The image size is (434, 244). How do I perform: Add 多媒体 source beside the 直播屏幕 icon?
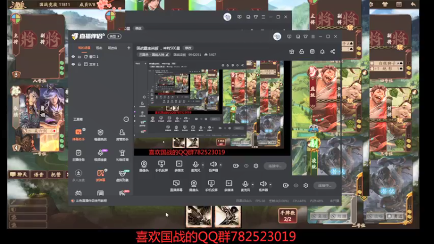[x=229, y=186]
